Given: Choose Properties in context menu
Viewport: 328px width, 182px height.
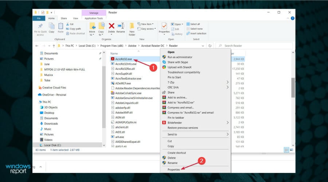Looking at the screenshot, I should [x=173, y=170].
